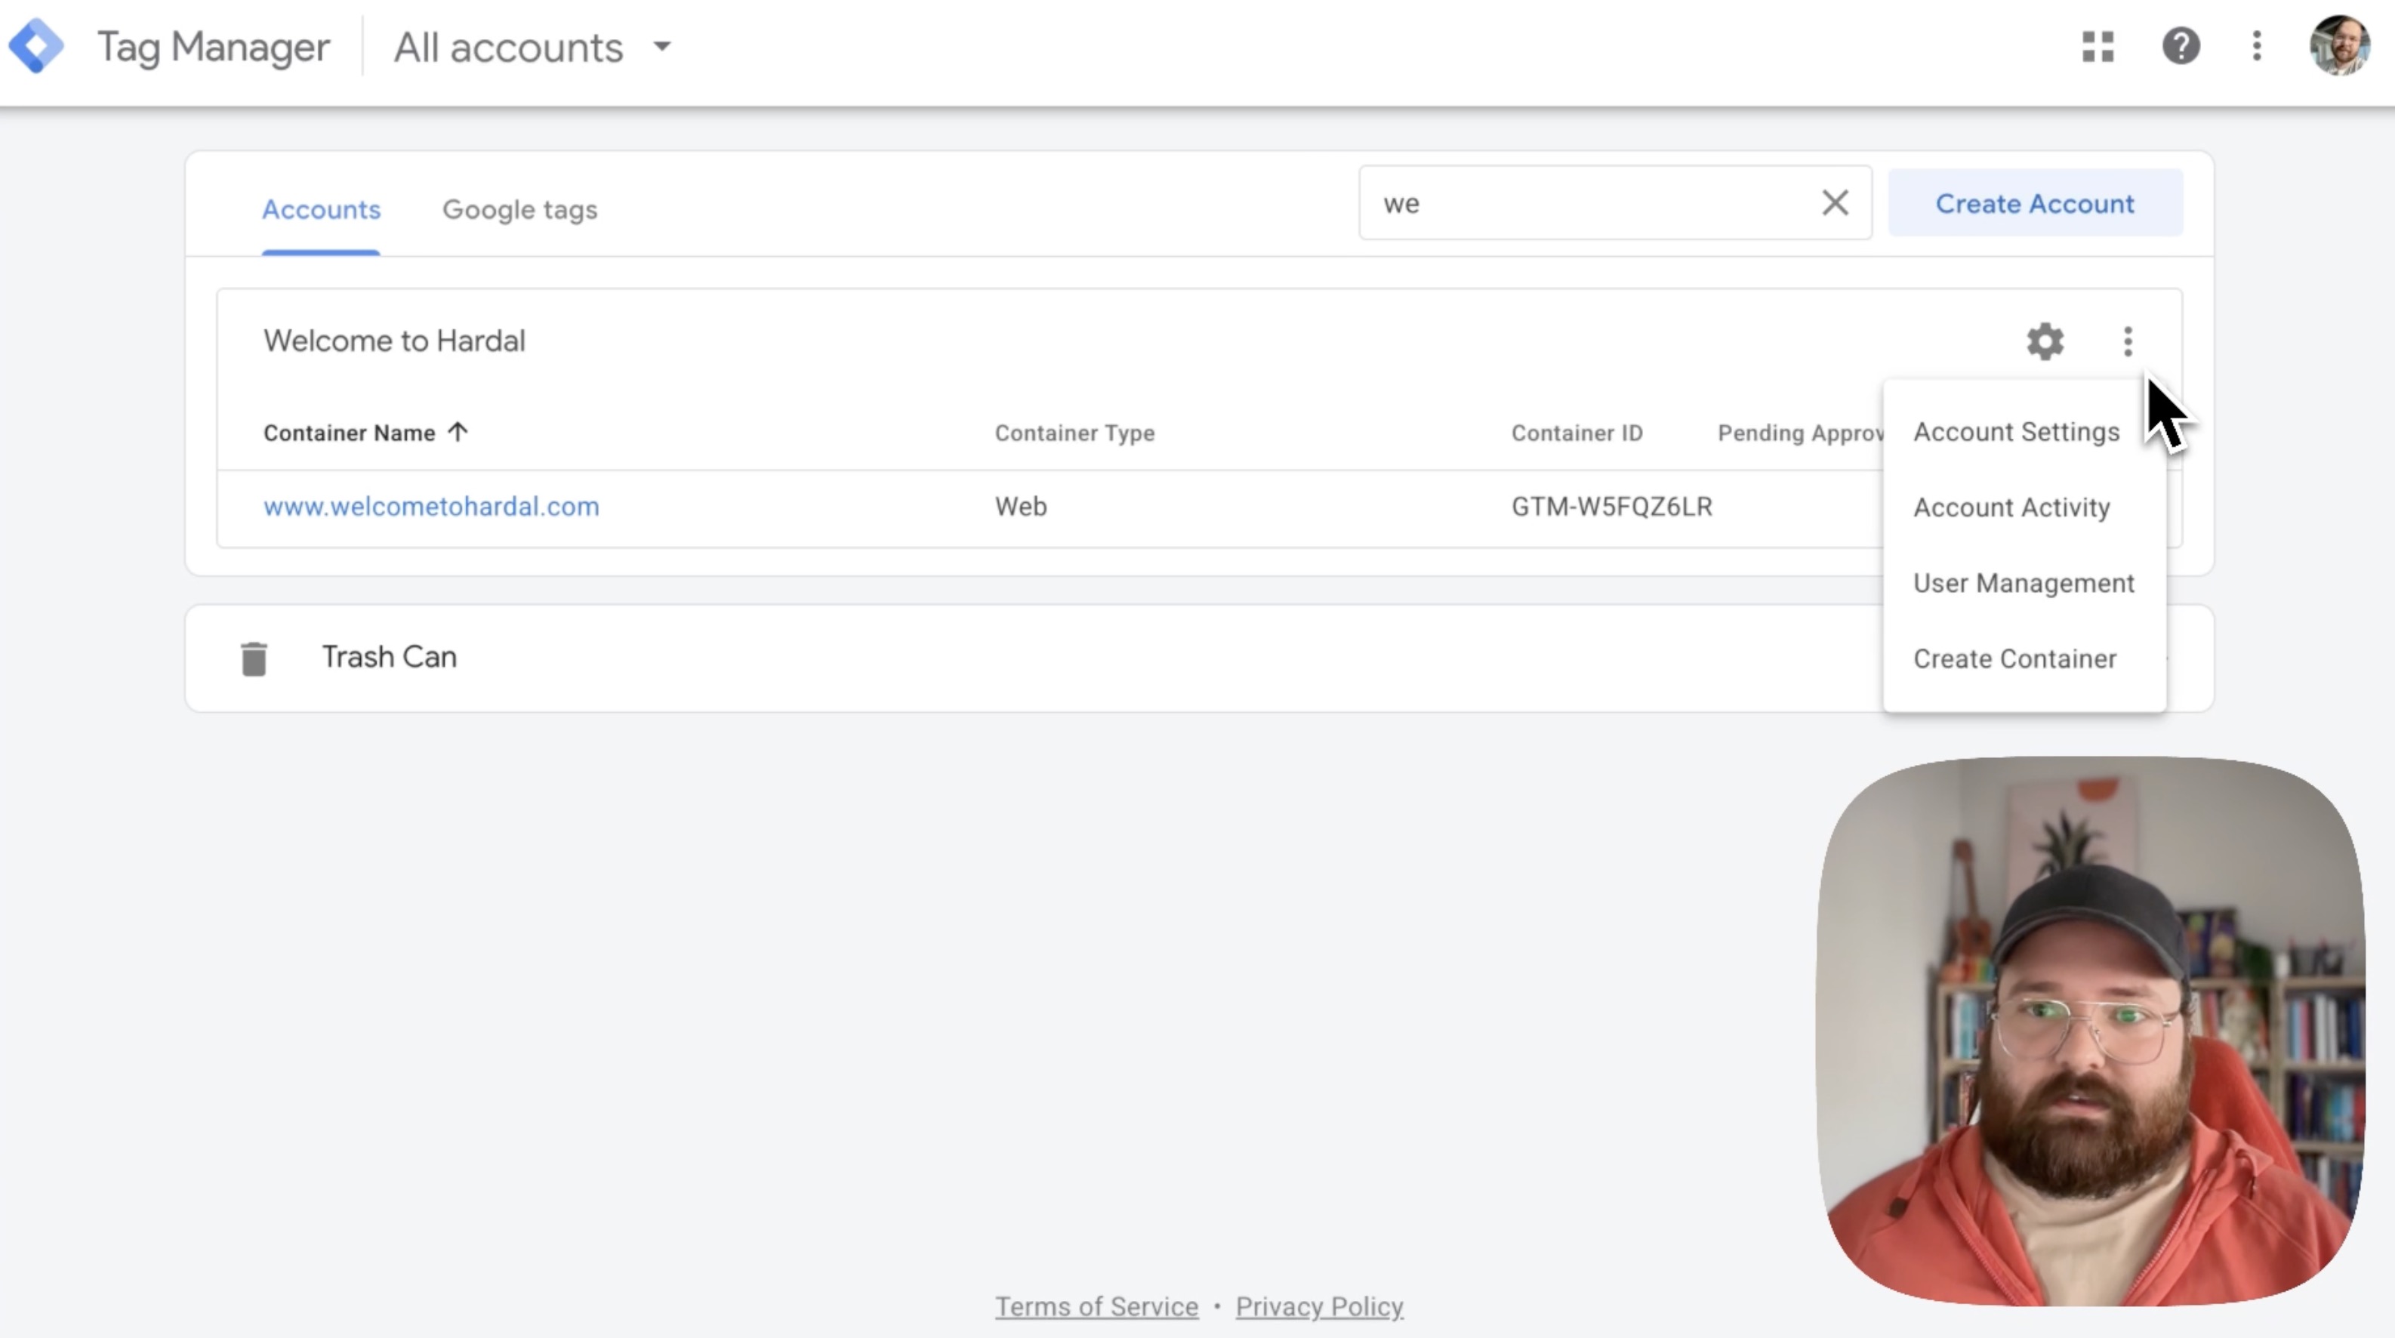Open Welcome to Hardal gear settings icon
This screenshot has height=1338, width=2395.
click(x=2045, y=341)
